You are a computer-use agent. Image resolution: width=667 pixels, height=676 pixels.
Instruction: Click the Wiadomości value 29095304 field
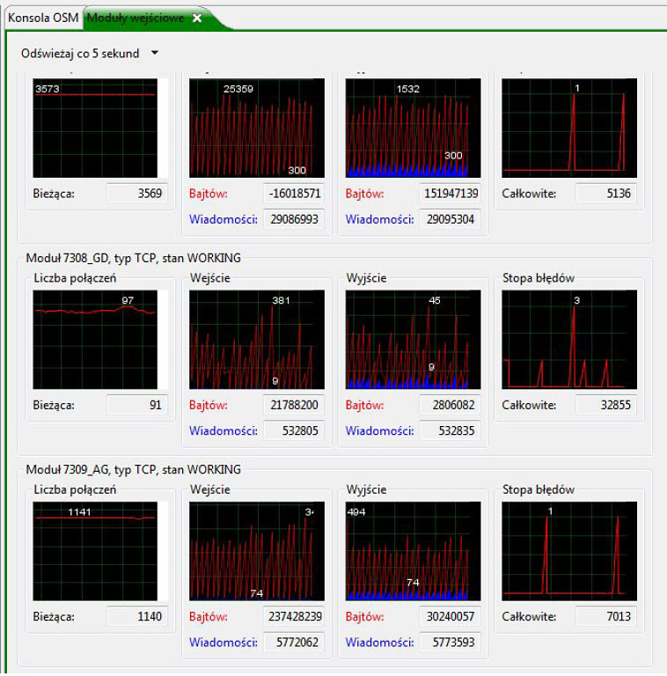[x=450, y=219]
